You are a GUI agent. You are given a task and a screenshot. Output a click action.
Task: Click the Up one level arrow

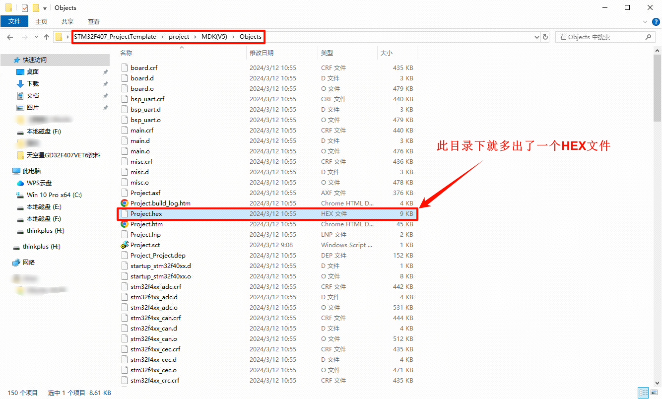pyautogui.click(x=47, y=37)
